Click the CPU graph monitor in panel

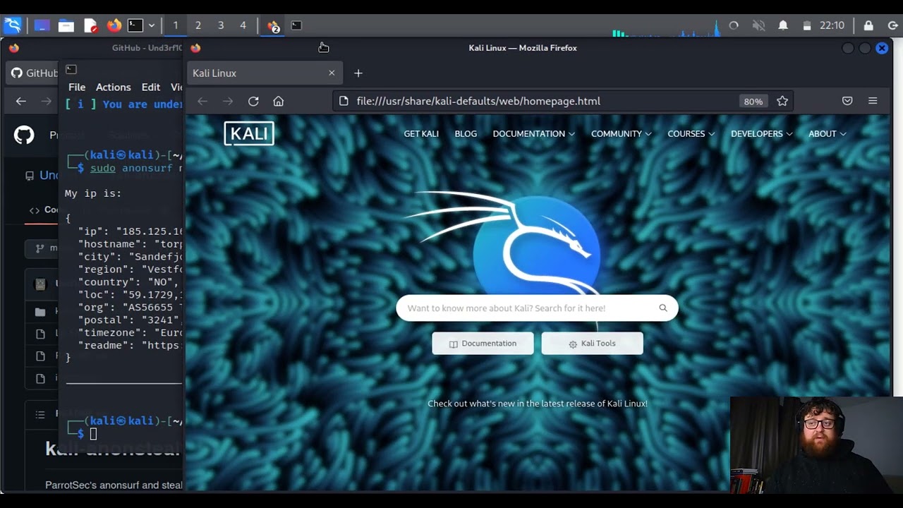[666, 28]
